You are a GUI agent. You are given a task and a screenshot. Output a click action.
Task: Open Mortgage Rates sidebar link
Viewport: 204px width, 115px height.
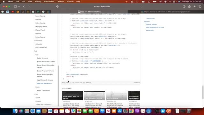tap(41, 27)
